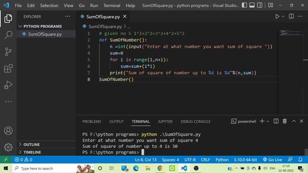Viewport: 308px width, 173px height.
Task: Click the Ln 8, Col 13 status entry
Action: pos(146,160)
